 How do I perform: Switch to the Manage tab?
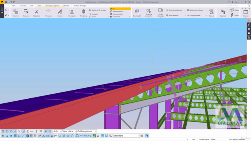tap(66, 5)
